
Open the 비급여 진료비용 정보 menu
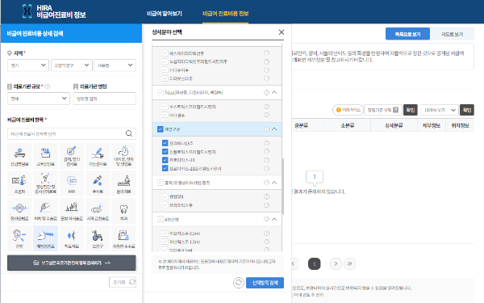tap(225, 13)
